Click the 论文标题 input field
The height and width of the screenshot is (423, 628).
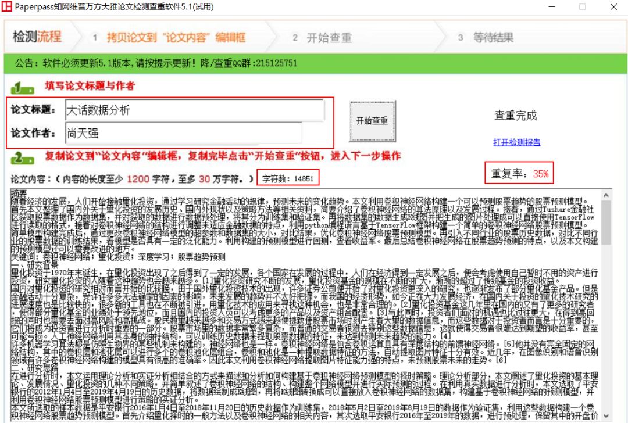point(192,110)
